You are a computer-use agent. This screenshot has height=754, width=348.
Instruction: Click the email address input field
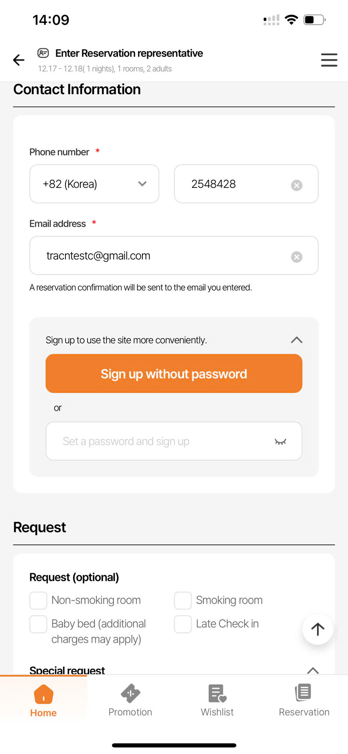160,255
